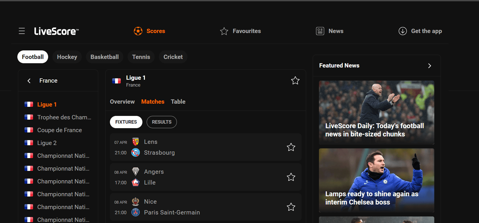Open the hamburger menu icon
The image size is (479, 223).
pyautogui.click(x=22, y=31)
